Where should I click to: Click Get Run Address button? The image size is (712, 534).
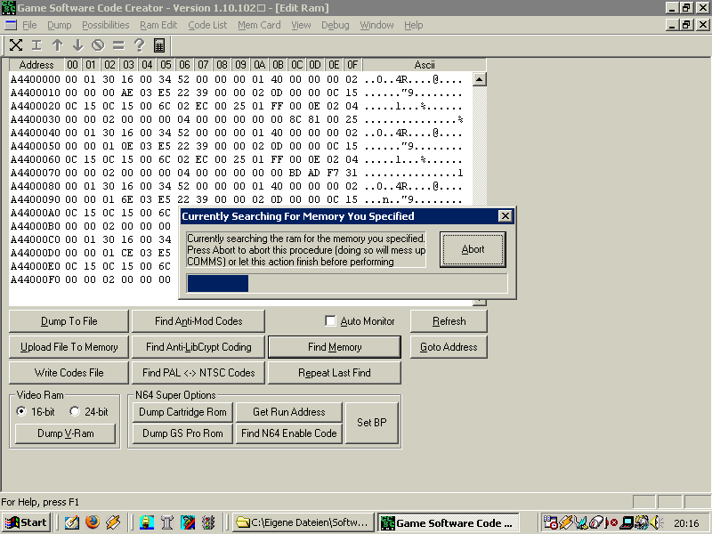point(288,412)
